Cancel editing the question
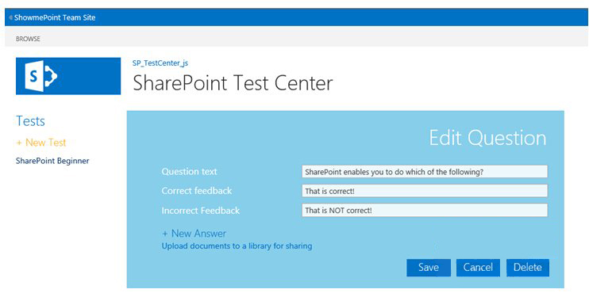Image resolution: width=589 pixels, height=293 pixels. (x=478, y=268)
